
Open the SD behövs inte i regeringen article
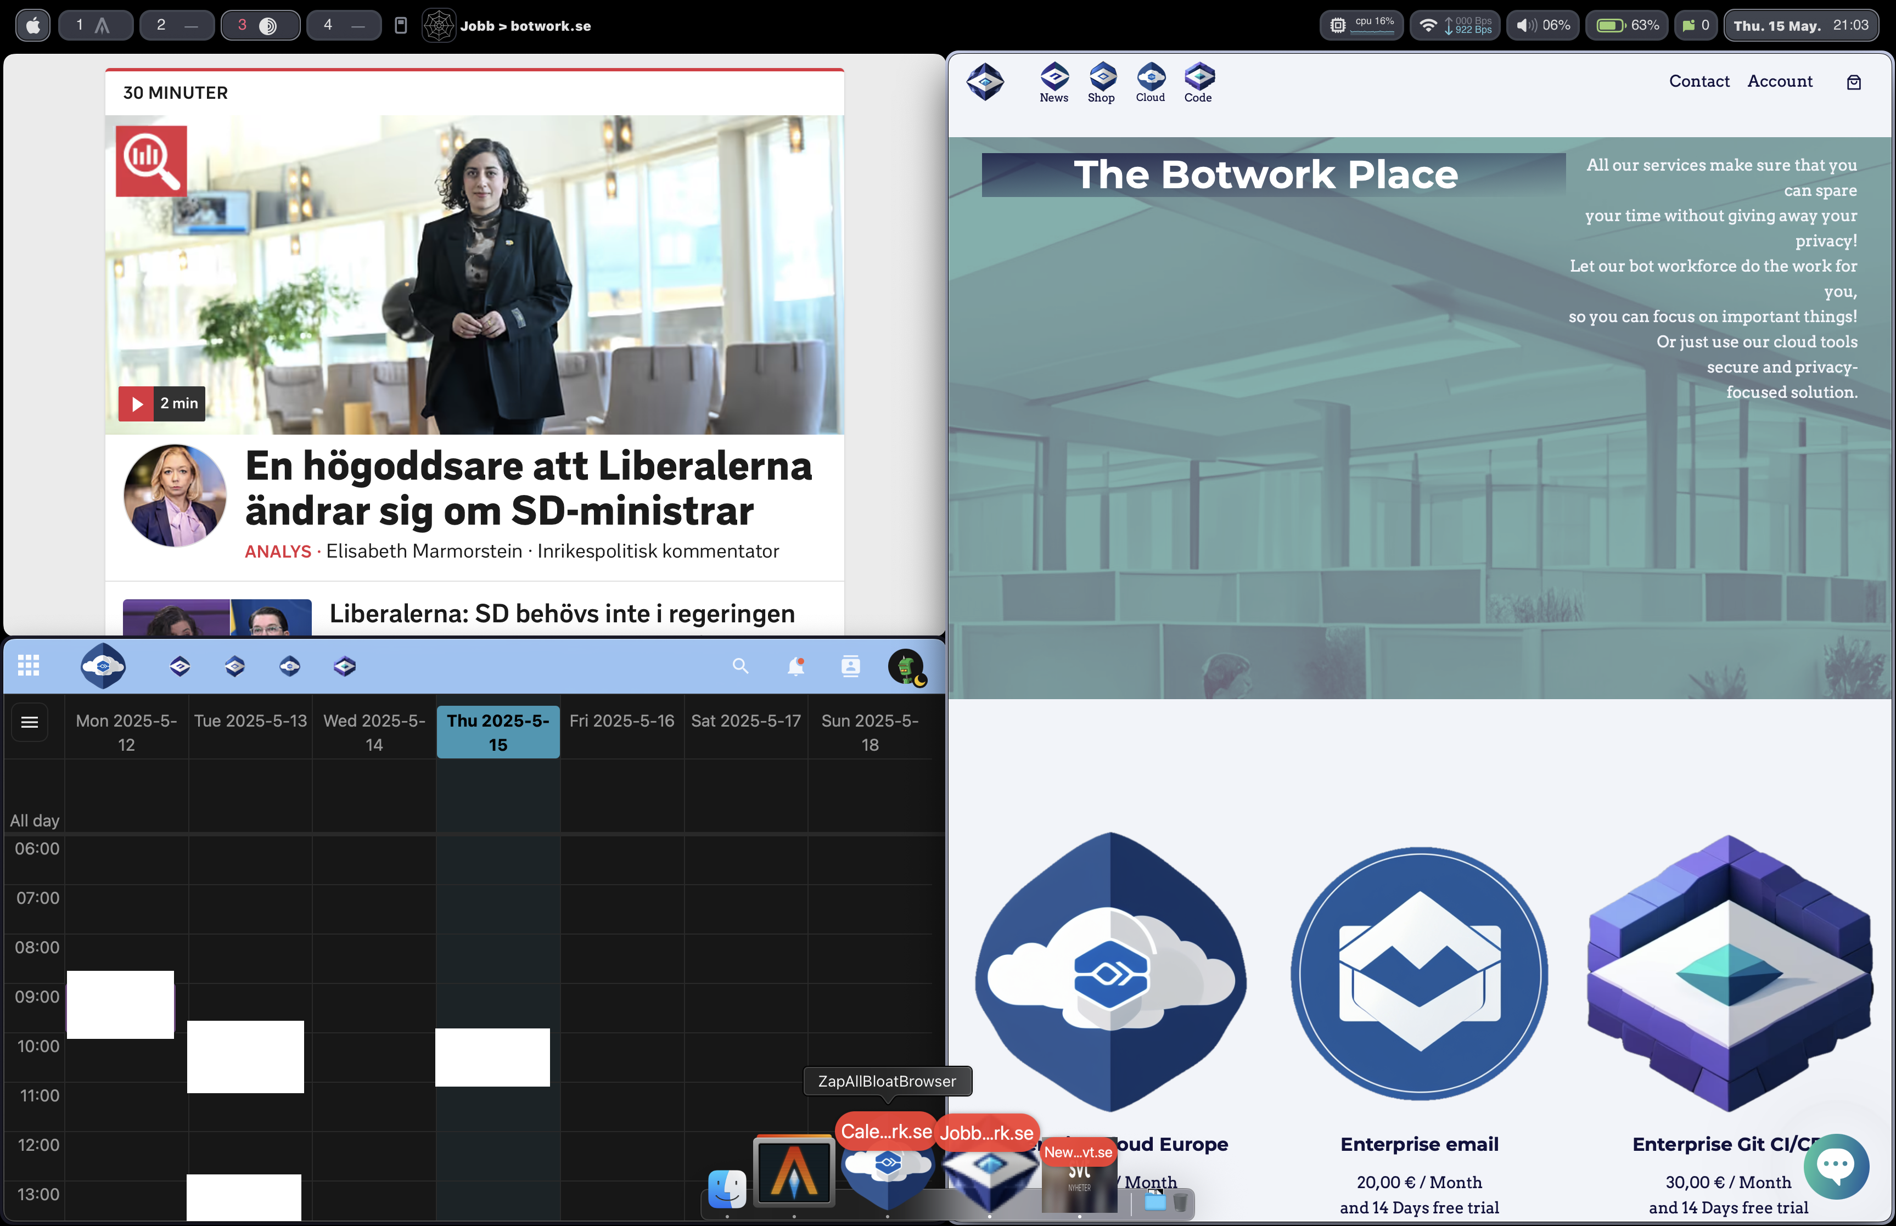pos(562,614)
